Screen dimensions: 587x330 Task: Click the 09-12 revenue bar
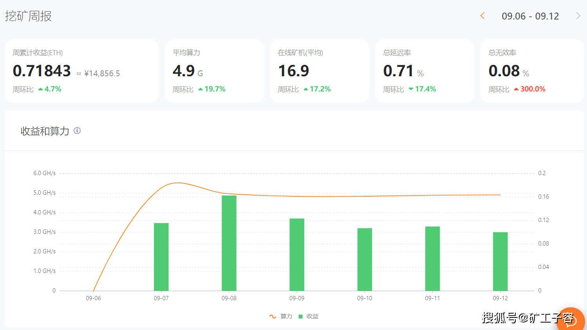(x=500, y=262)
